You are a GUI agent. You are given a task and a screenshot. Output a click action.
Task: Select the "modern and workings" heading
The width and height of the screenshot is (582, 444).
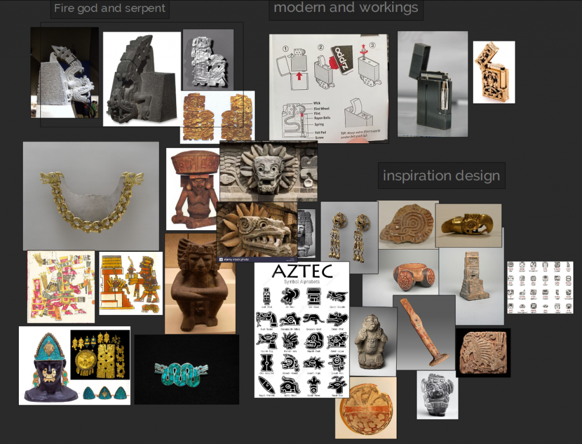346,8
